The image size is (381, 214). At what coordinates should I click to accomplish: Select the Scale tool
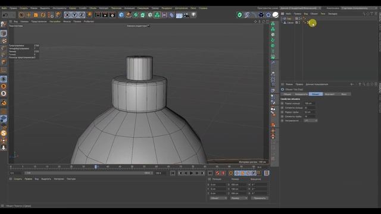tap(36, 15)
